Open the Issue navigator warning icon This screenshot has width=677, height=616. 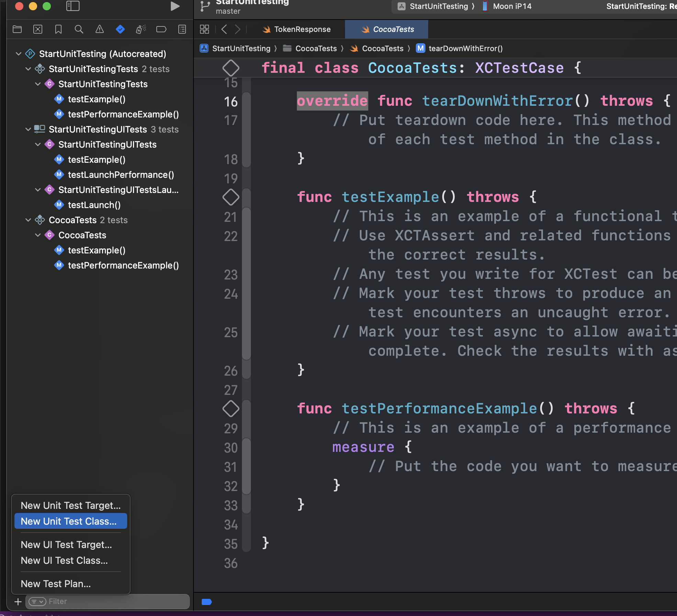coord(100,30)
